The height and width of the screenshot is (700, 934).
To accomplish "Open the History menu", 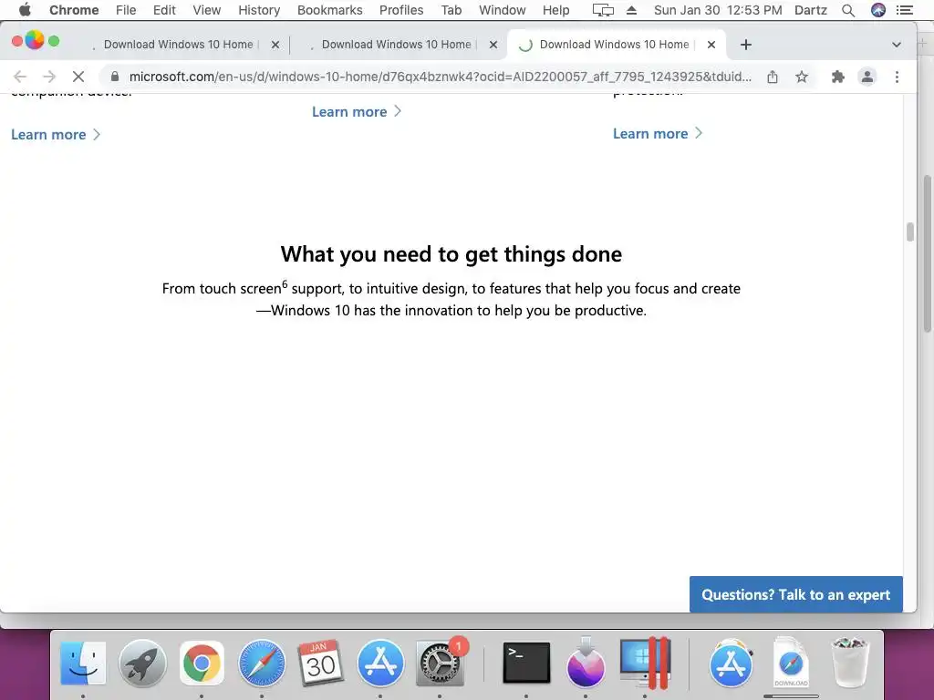I will pos(259,10).
